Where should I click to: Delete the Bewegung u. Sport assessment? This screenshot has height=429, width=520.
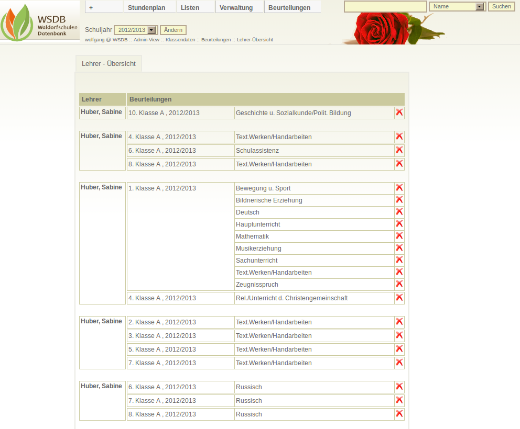coord(399,188)
